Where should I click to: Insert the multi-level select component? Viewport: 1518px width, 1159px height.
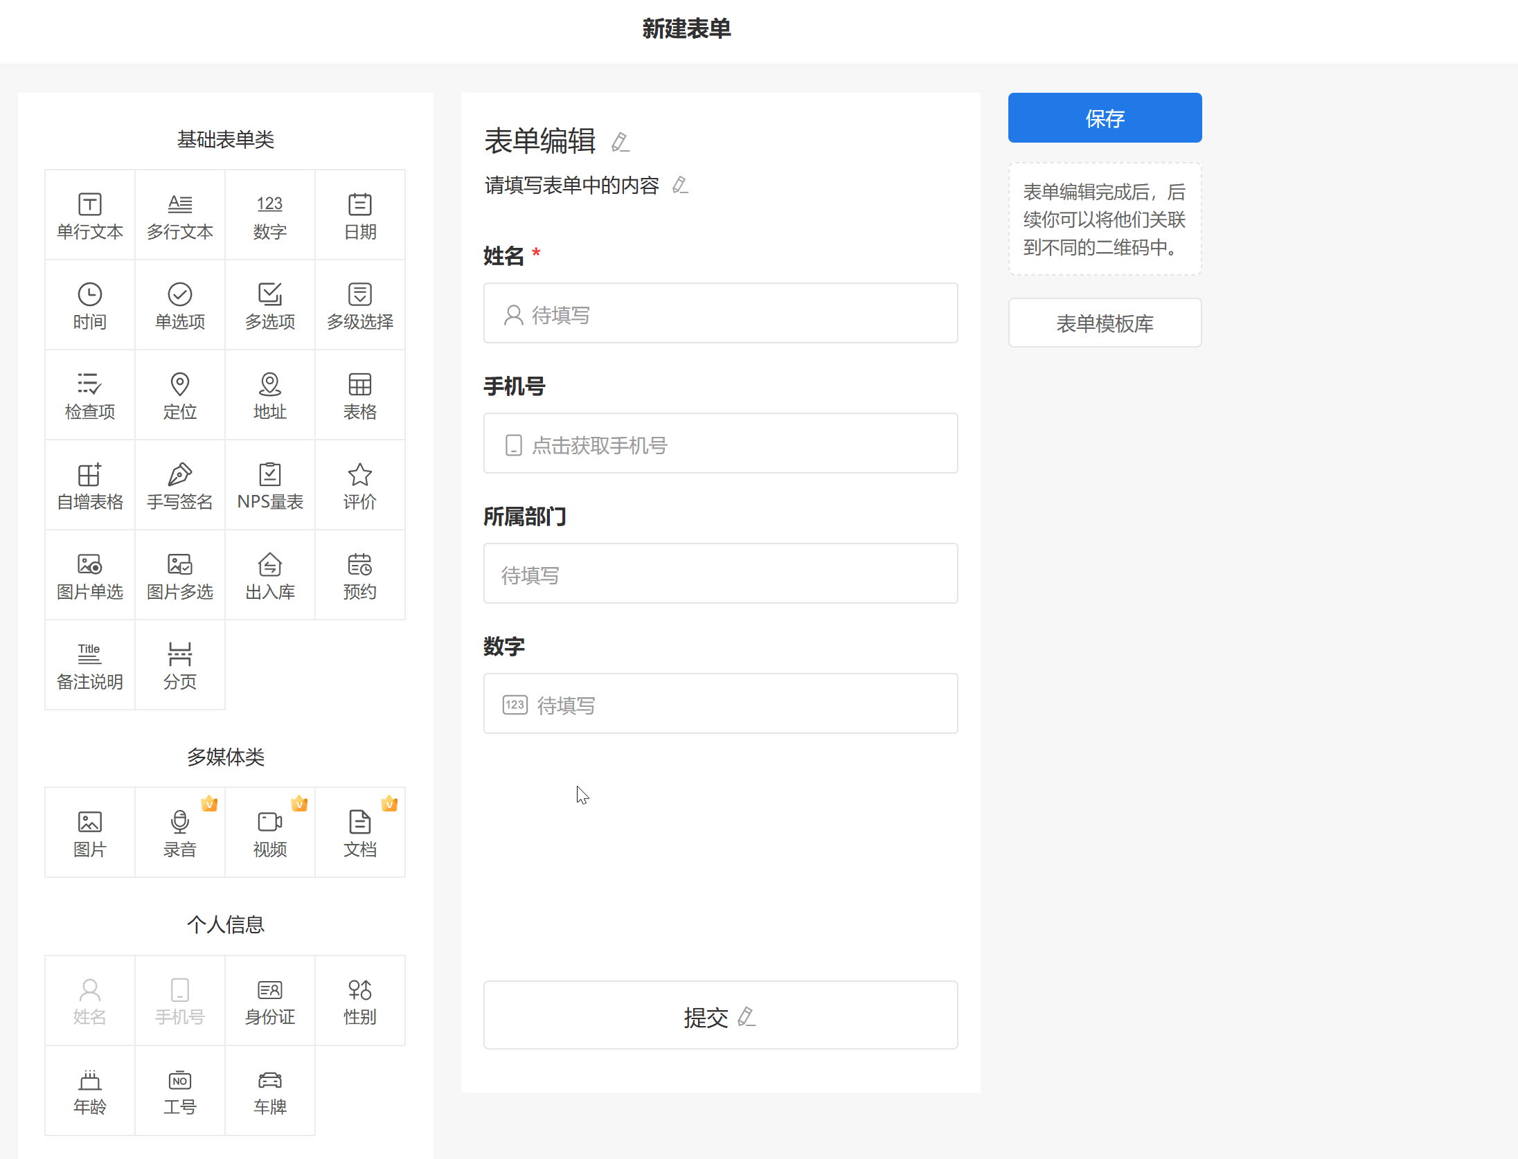pyautogui.click(x=360, y=305)
